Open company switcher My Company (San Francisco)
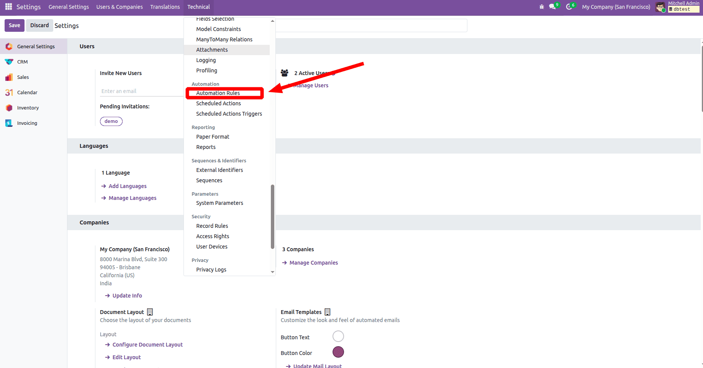The image size is (703, 368). [616, 7]
